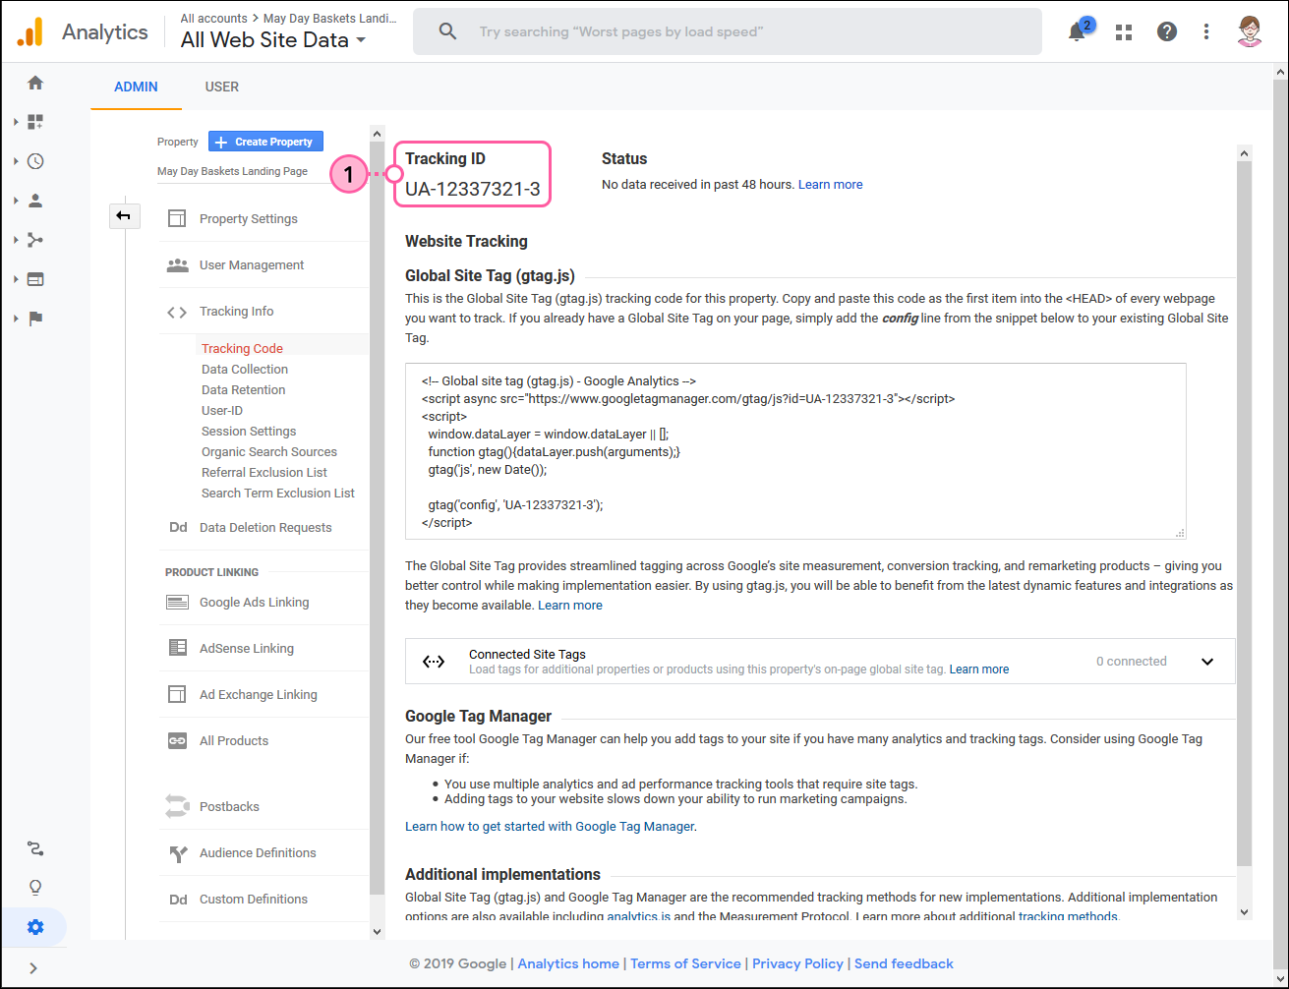Open the user account avatar
This screenshot has width=1289, height=989.
point(1250,31)
